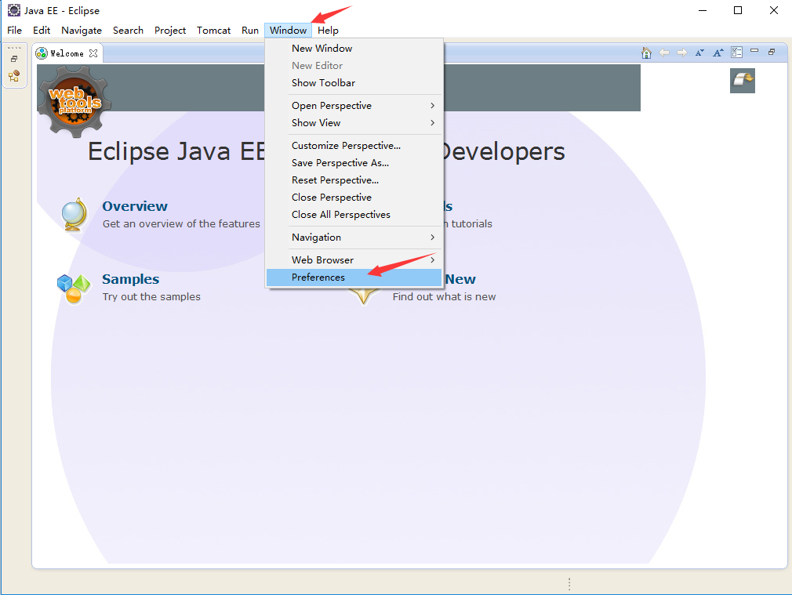
Task: Open the Overview link
Action: [x=135, y=206]
